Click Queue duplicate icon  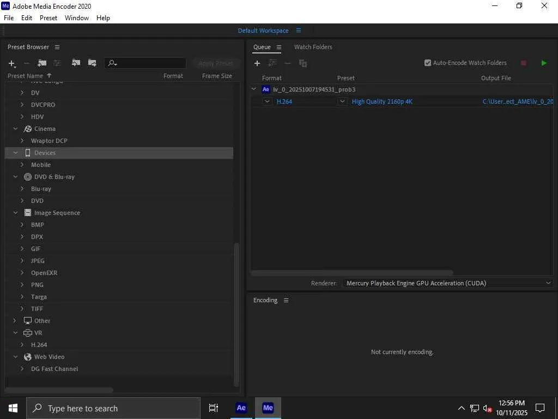coord(303,63)
